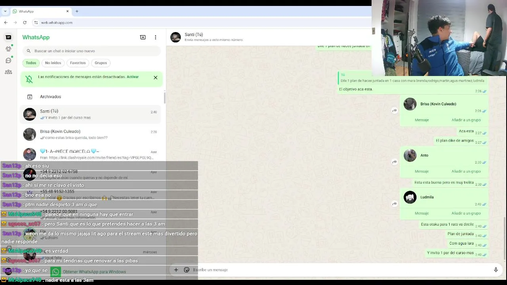
Task: Click the Anto contact avatar
Action: pos(410,155)
